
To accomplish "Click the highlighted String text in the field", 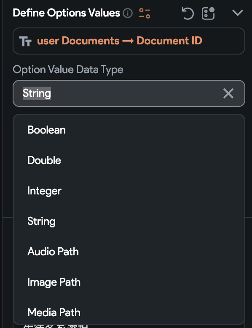I will tap(37, 93).
